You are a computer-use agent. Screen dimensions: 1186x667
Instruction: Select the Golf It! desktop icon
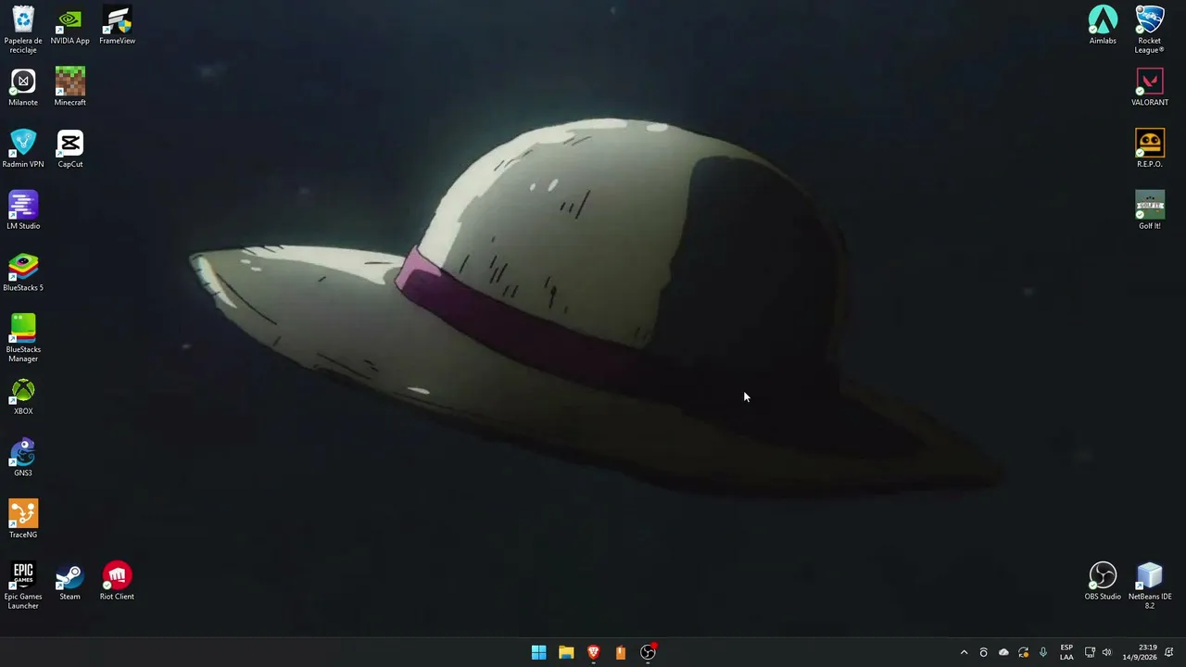pyautogui.click(x=1150, y=211)
